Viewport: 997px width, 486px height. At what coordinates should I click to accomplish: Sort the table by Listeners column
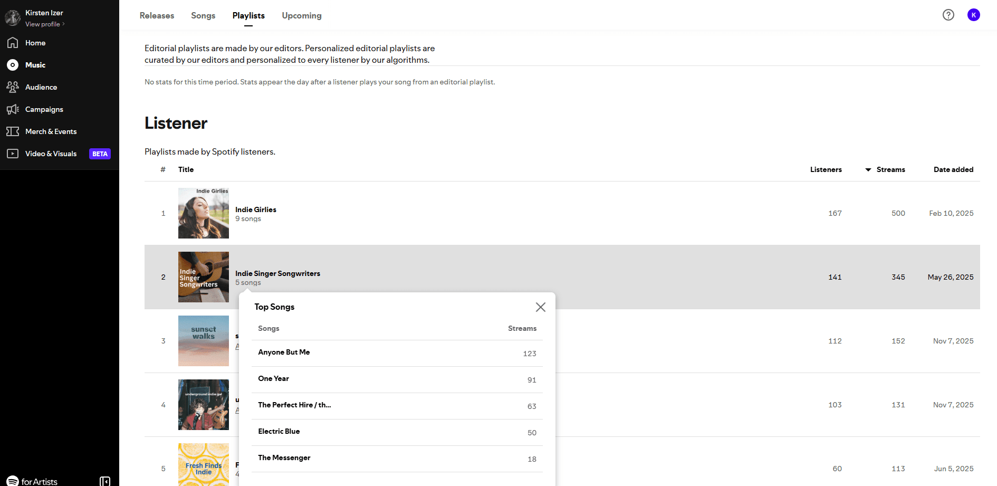coord(826,169)
